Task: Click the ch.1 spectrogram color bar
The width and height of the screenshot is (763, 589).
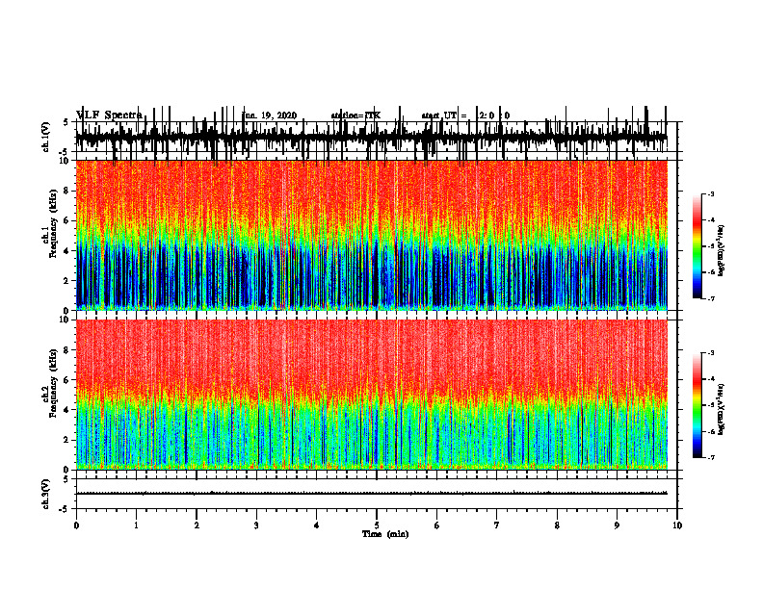Action: coord(697,246)
